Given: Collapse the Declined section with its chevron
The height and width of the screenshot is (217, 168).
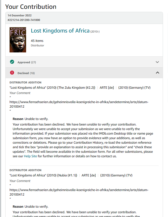Looking at the screenshot, I should coord(157,73).
